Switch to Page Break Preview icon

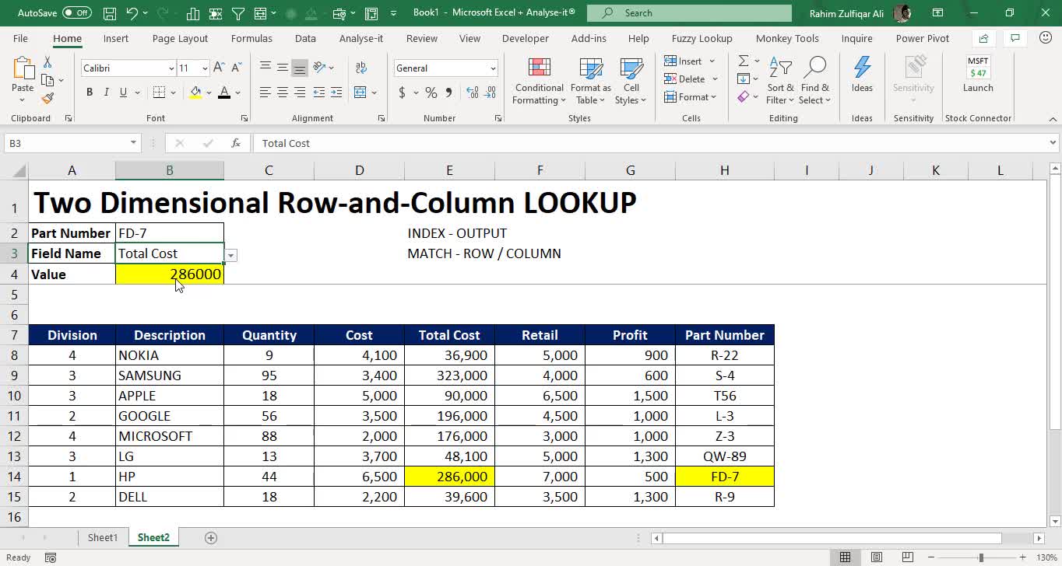click(908, 557)
